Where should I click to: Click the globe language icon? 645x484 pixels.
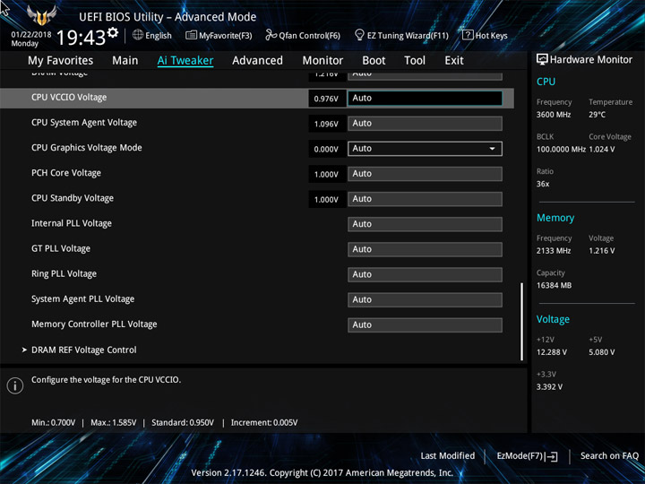click(138, 36)
